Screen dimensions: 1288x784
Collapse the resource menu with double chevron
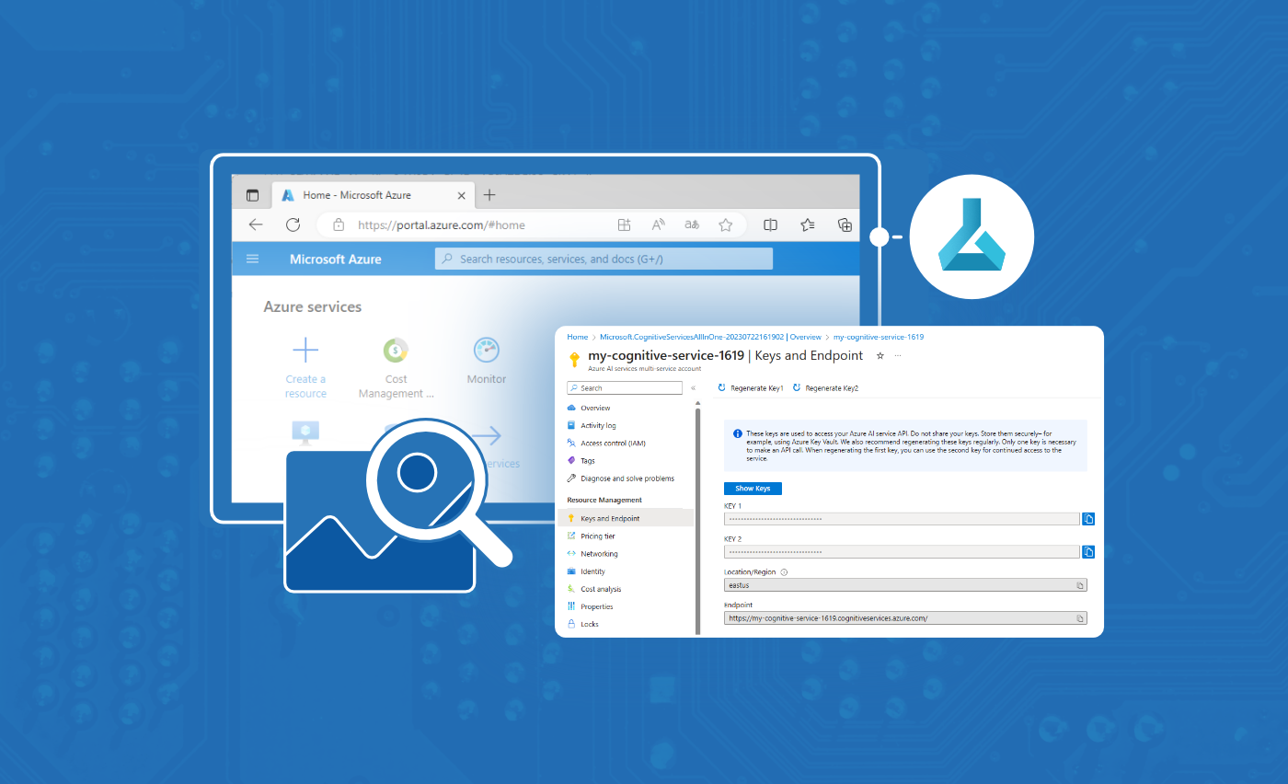694,388
